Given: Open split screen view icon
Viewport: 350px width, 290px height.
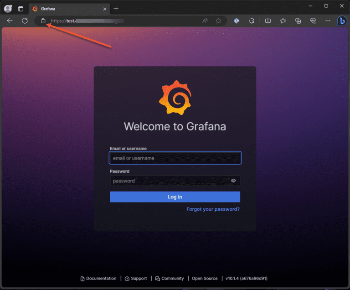Looking at the screenshot, I should click(x=268, y=21).
